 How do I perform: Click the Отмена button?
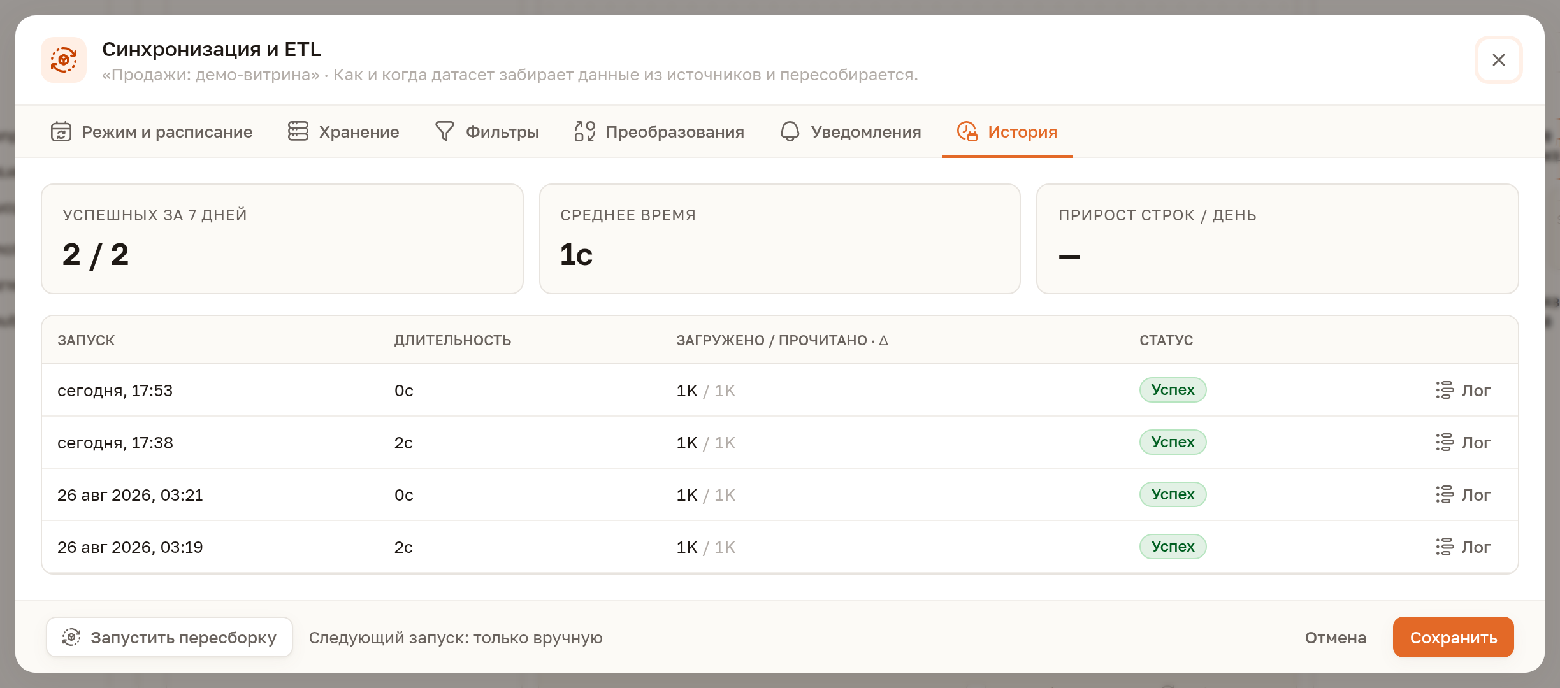click(1336, 638)
